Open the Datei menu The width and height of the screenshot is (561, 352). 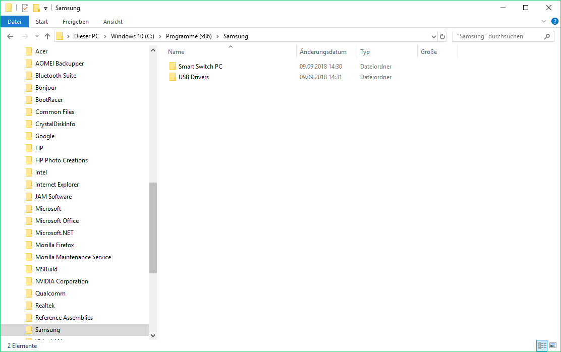(14, 22)
